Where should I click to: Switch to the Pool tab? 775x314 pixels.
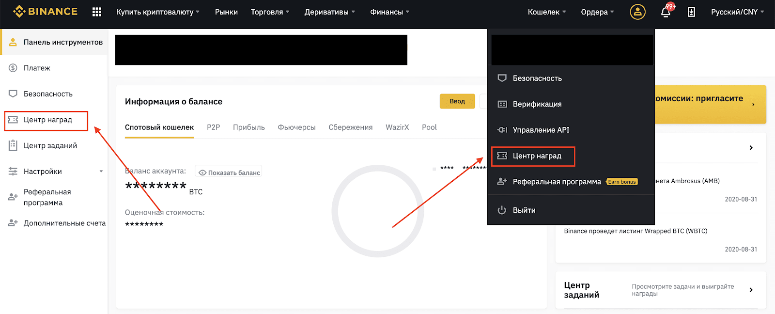coord(429,127)
